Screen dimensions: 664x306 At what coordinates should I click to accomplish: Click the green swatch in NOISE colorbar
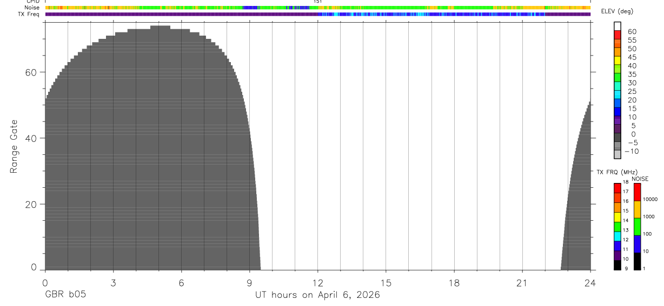pos(637,227)
